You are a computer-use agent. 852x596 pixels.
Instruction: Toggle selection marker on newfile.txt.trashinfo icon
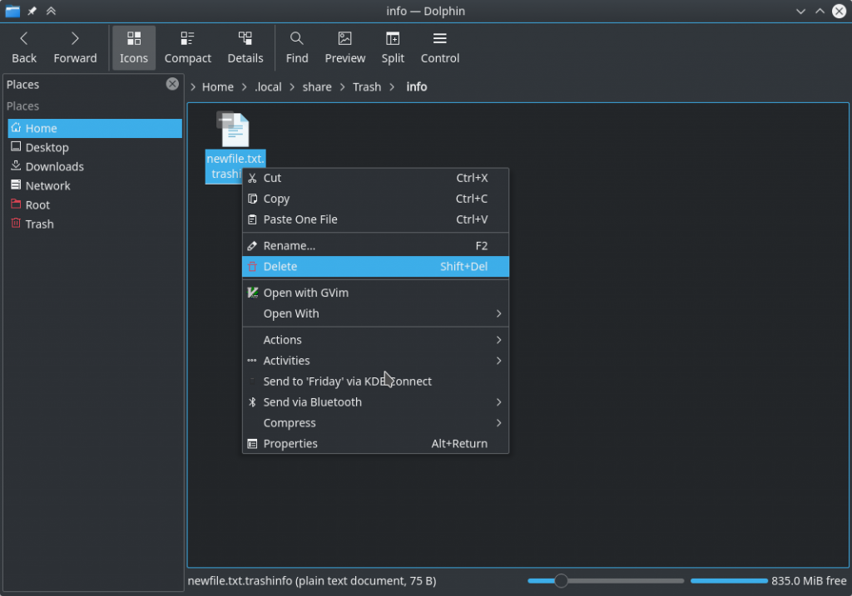pyautogui.click(x=225, y=120)
